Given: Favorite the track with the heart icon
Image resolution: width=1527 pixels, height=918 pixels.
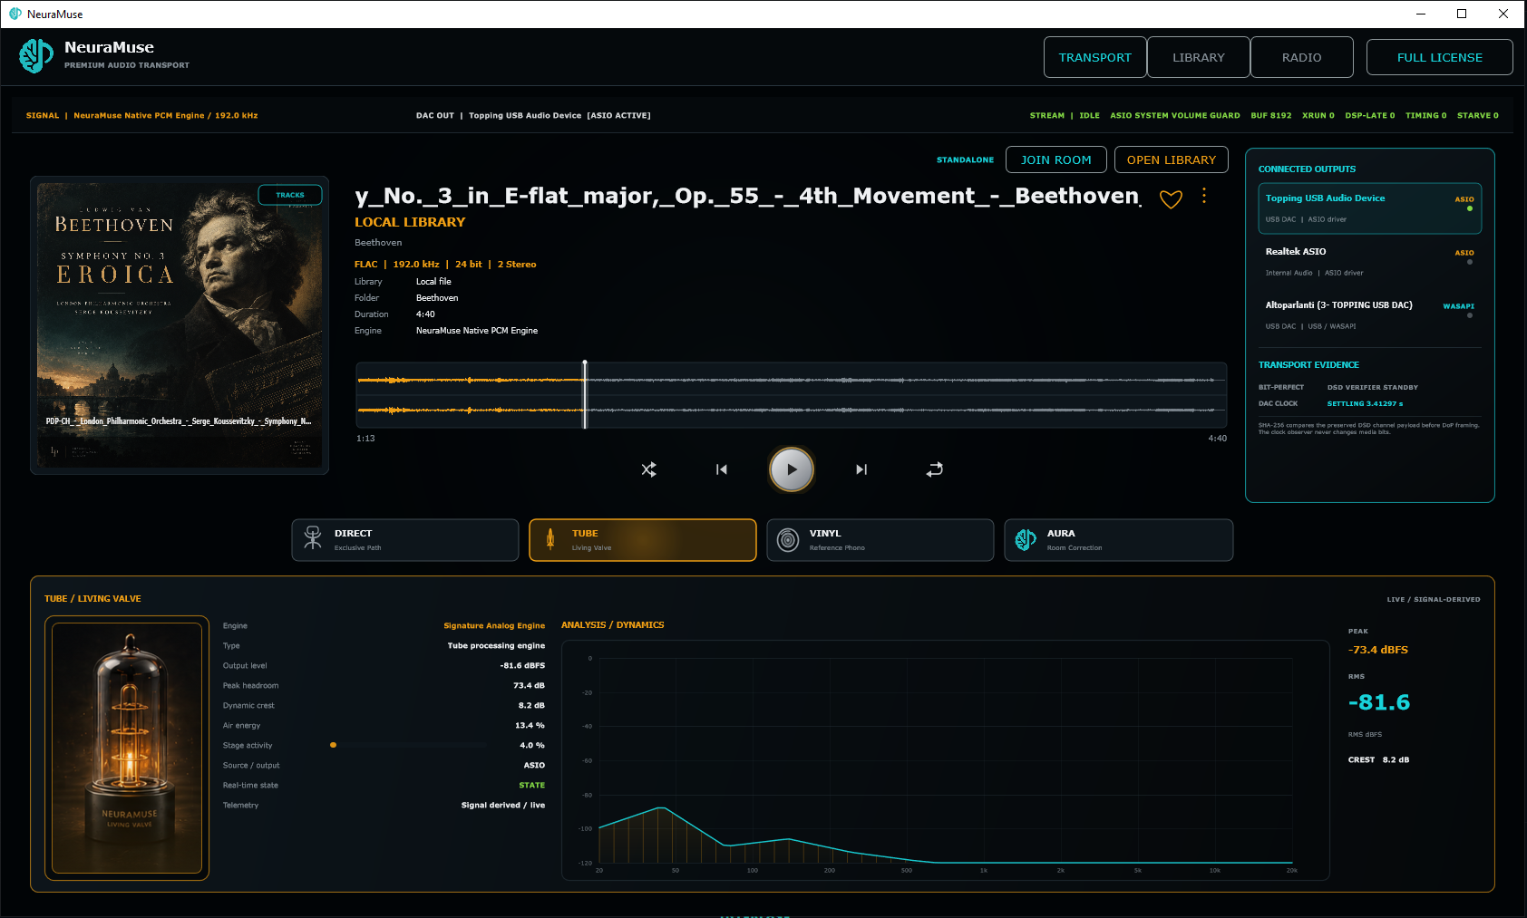Looking at the screenshot, I should 1171,199.
